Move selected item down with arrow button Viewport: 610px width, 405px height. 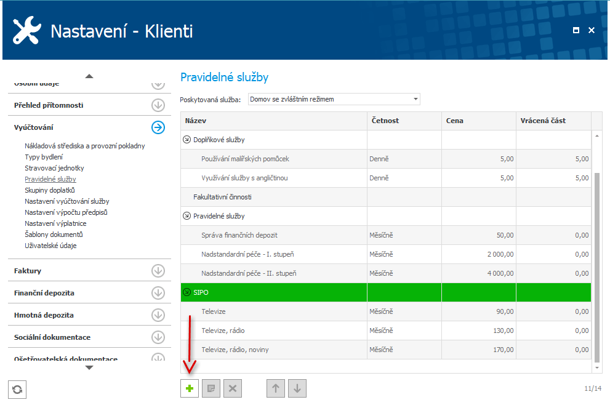tap(297, 388)
